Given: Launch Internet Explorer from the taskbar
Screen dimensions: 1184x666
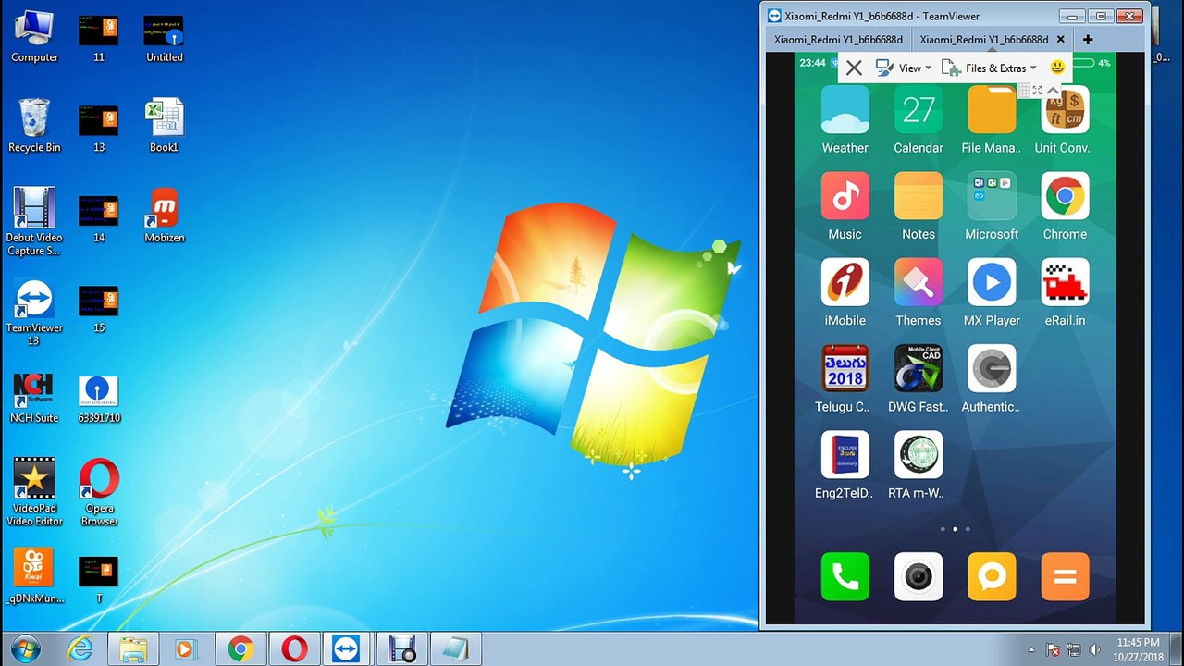Looking at the screenshot, I should click(80, 649).
